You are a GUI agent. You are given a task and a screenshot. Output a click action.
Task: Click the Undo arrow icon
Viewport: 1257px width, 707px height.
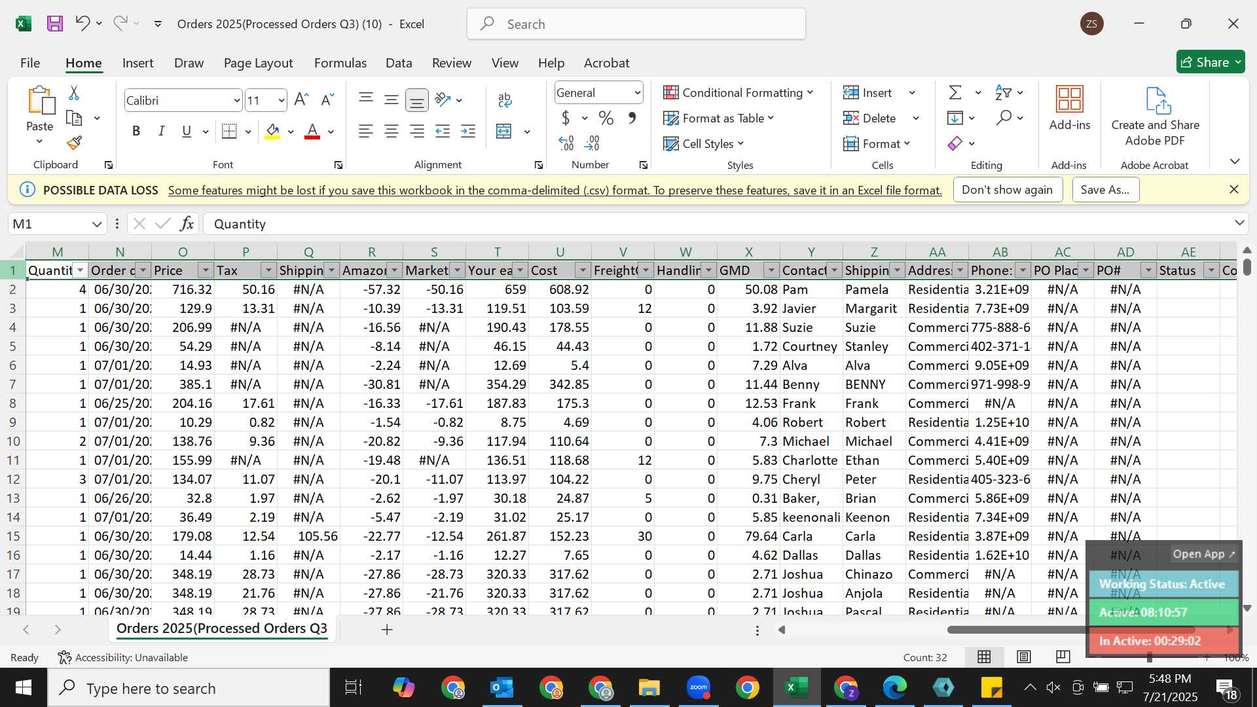click(82, 24)
